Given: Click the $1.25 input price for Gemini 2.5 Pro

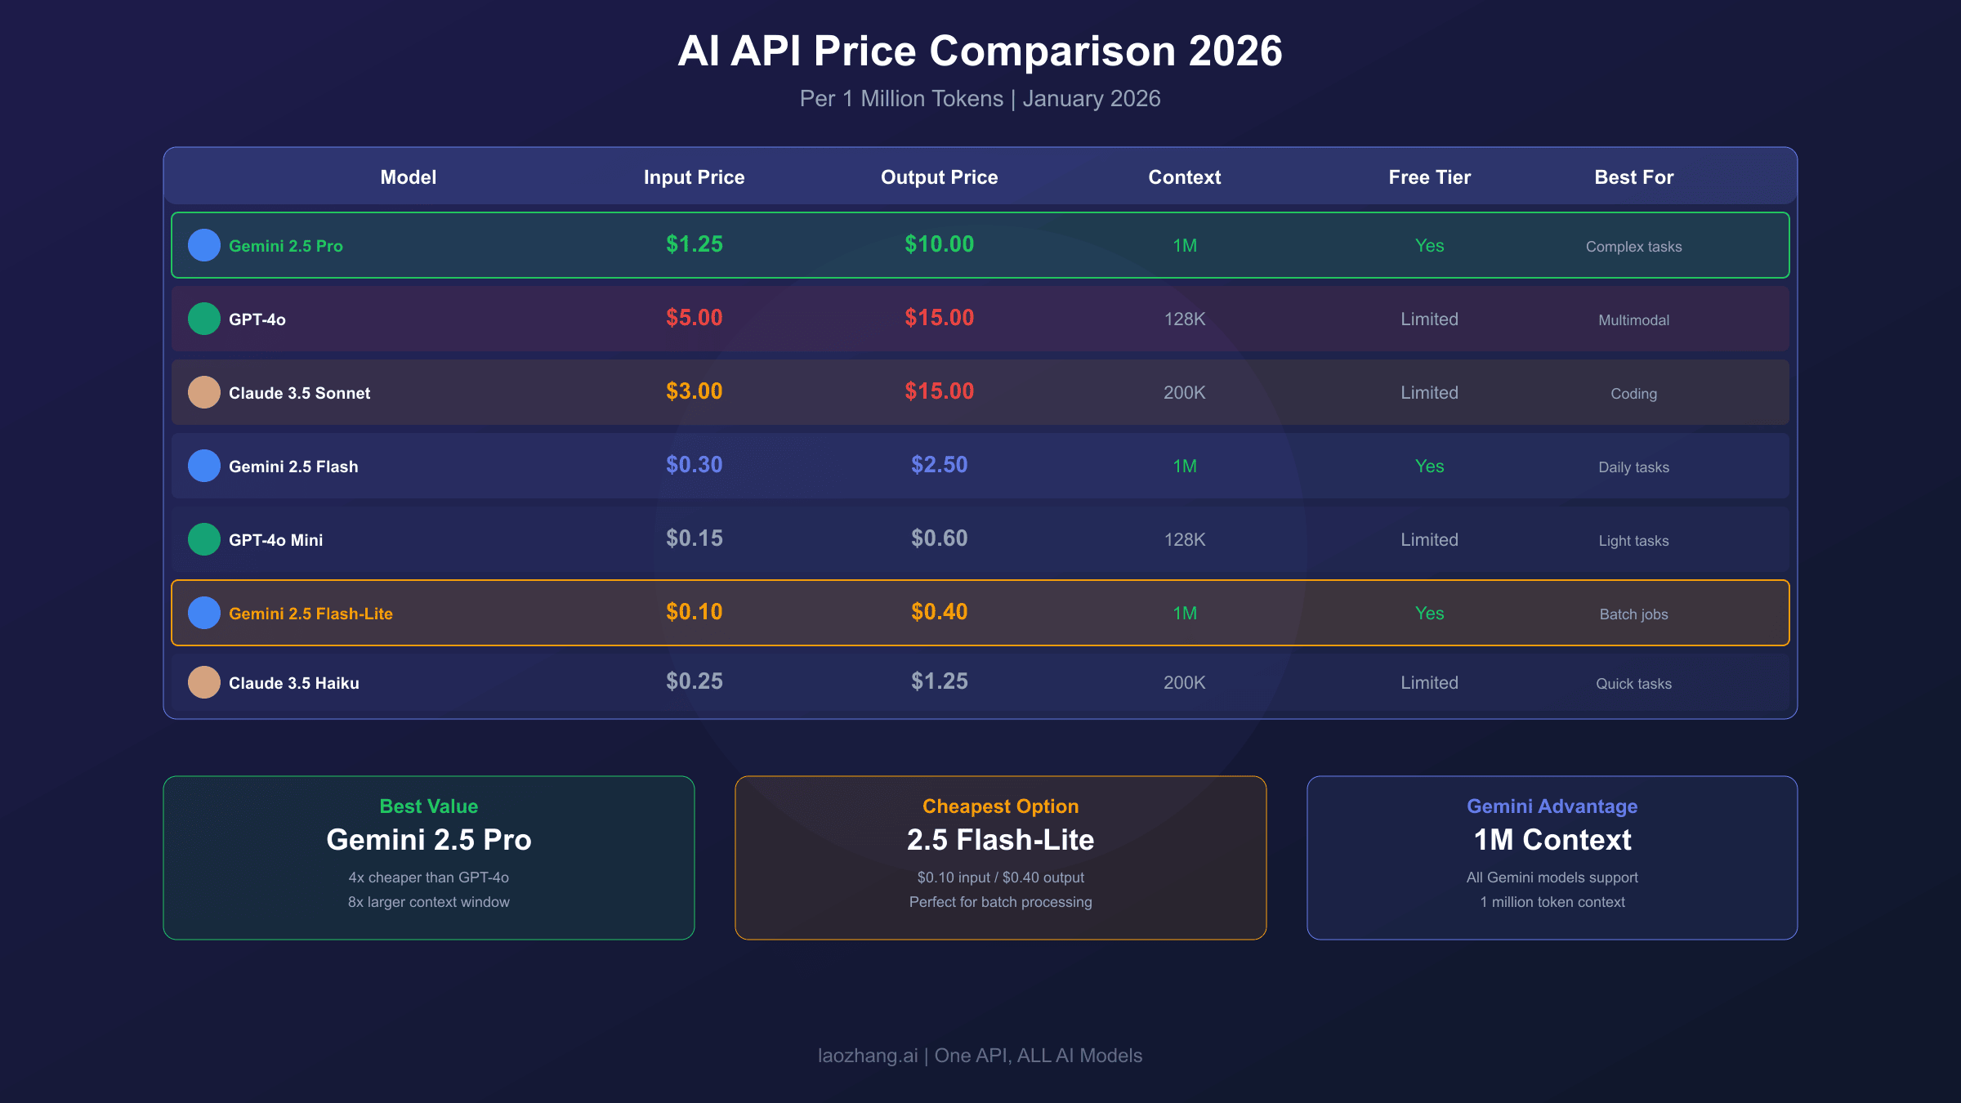Looking at the screenshot, I should tap(694, 244).
